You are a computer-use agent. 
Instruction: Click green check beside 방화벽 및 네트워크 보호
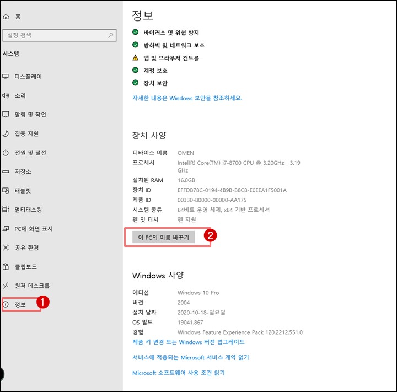(136, 45)
